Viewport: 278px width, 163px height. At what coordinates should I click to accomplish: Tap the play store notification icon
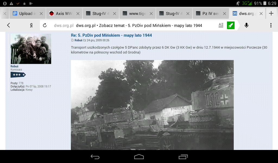coord(31,3)
